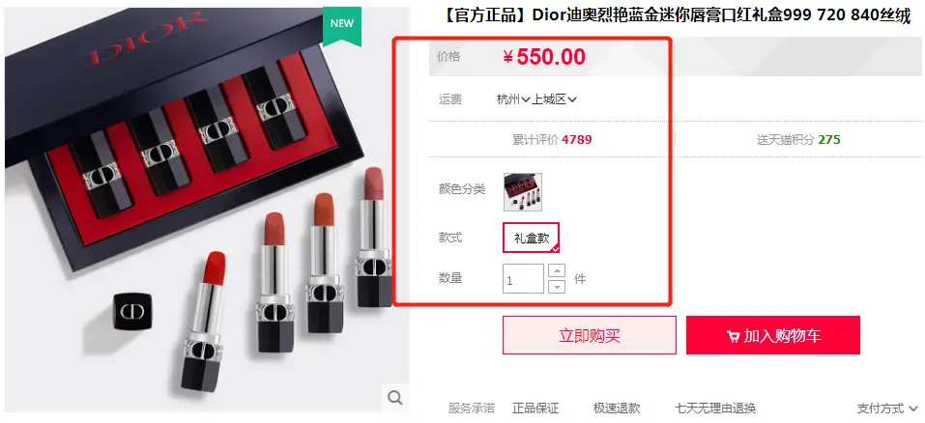Decrease quantity with the down arrow

(557, 286)
